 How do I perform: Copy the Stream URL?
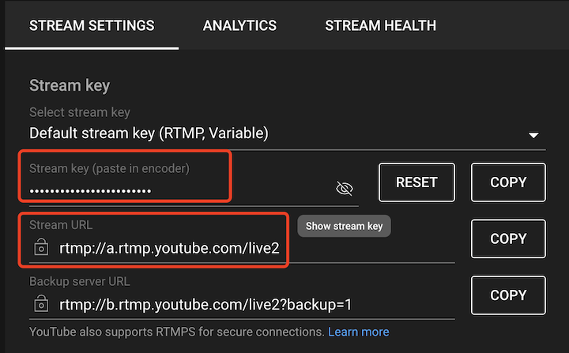[508, 238]
